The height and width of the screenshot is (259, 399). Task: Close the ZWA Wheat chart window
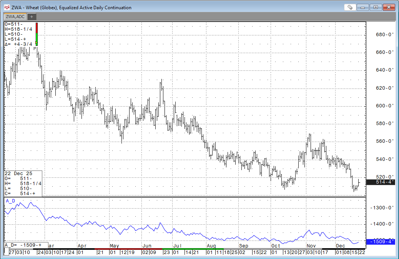[x=388, y=7]
